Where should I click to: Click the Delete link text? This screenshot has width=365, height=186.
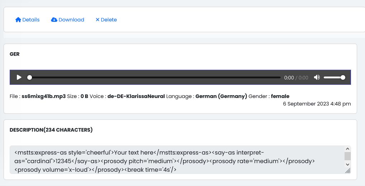[x=109, y=20]
